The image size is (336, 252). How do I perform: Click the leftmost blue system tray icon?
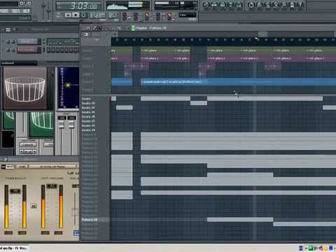[x=301, y=248]
